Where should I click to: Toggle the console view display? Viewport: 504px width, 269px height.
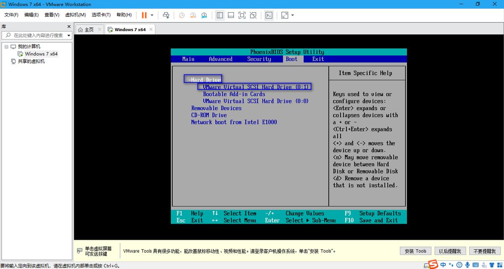[x=269, y=15]
